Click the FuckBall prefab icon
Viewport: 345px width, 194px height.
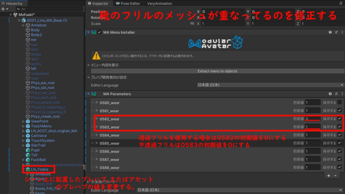[x=28, y=160]
